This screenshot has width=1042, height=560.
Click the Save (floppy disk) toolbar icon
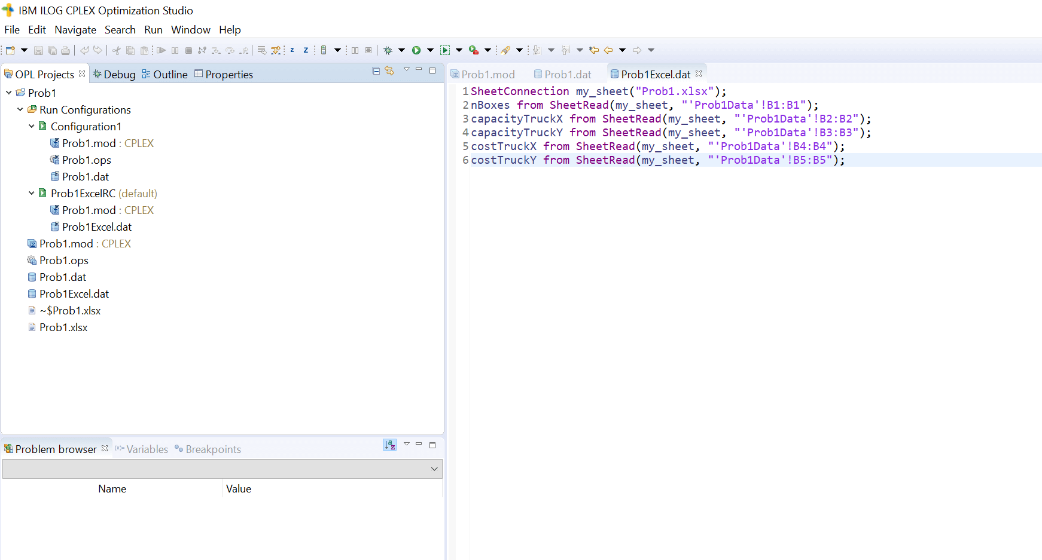pyautogui.click(x=38, y=50)
